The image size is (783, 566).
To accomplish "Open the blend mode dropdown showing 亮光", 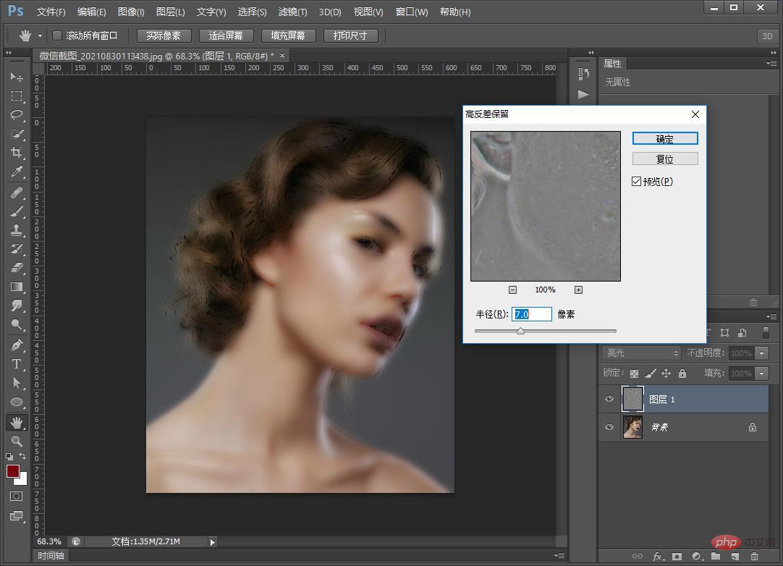I will coord(641,353).
